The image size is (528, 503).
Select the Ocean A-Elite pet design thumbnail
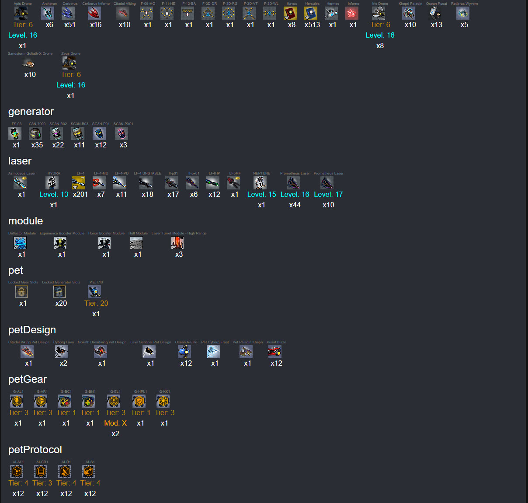pyautogui.click(x=184, y=352)
